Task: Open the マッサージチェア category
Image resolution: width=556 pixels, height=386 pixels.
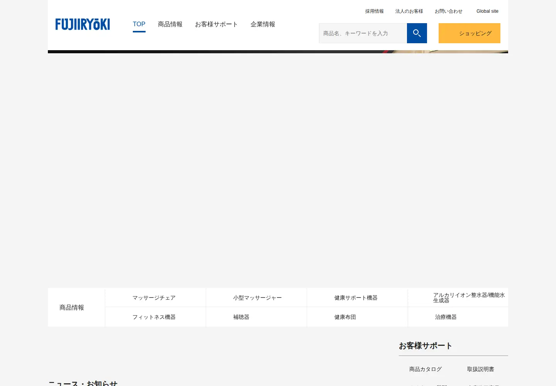Action: point(155,298)
